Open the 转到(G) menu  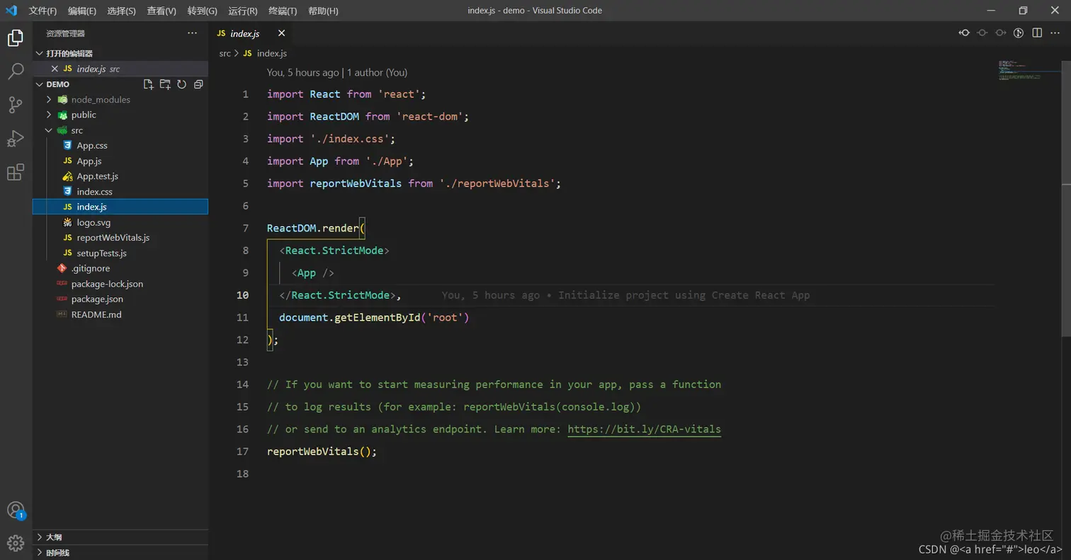pos(203,11)
